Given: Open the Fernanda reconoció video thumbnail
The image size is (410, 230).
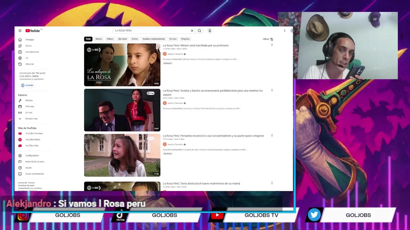Looking at the screenshot, I should (122, 155).
